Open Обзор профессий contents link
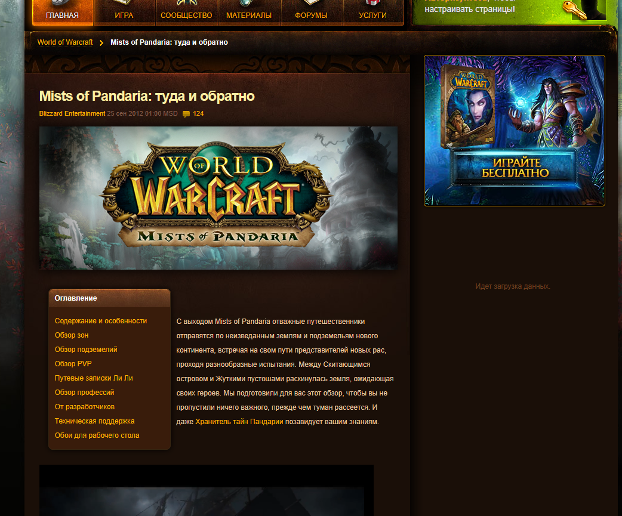Viewport: 622px width, 516px height. (85, 393)
